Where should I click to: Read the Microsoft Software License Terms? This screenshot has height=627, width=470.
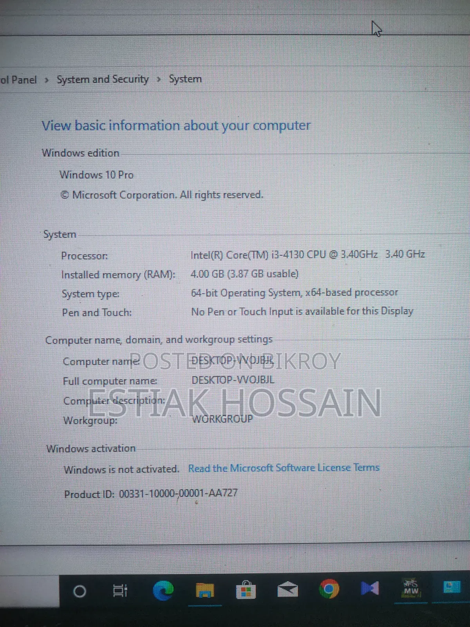(284, 468)
